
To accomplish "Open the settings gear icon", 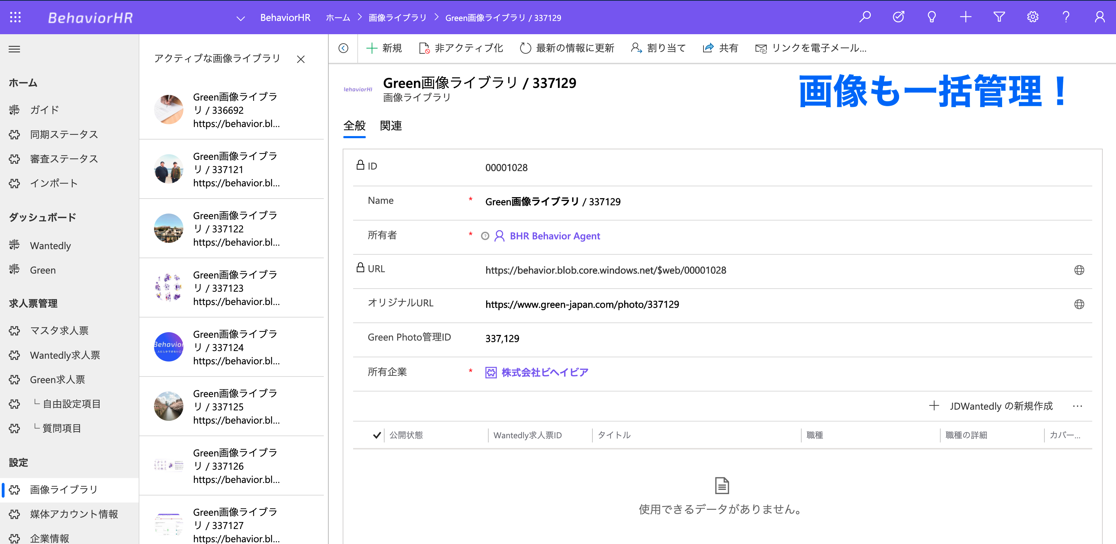I will (x=1033, y=17).
